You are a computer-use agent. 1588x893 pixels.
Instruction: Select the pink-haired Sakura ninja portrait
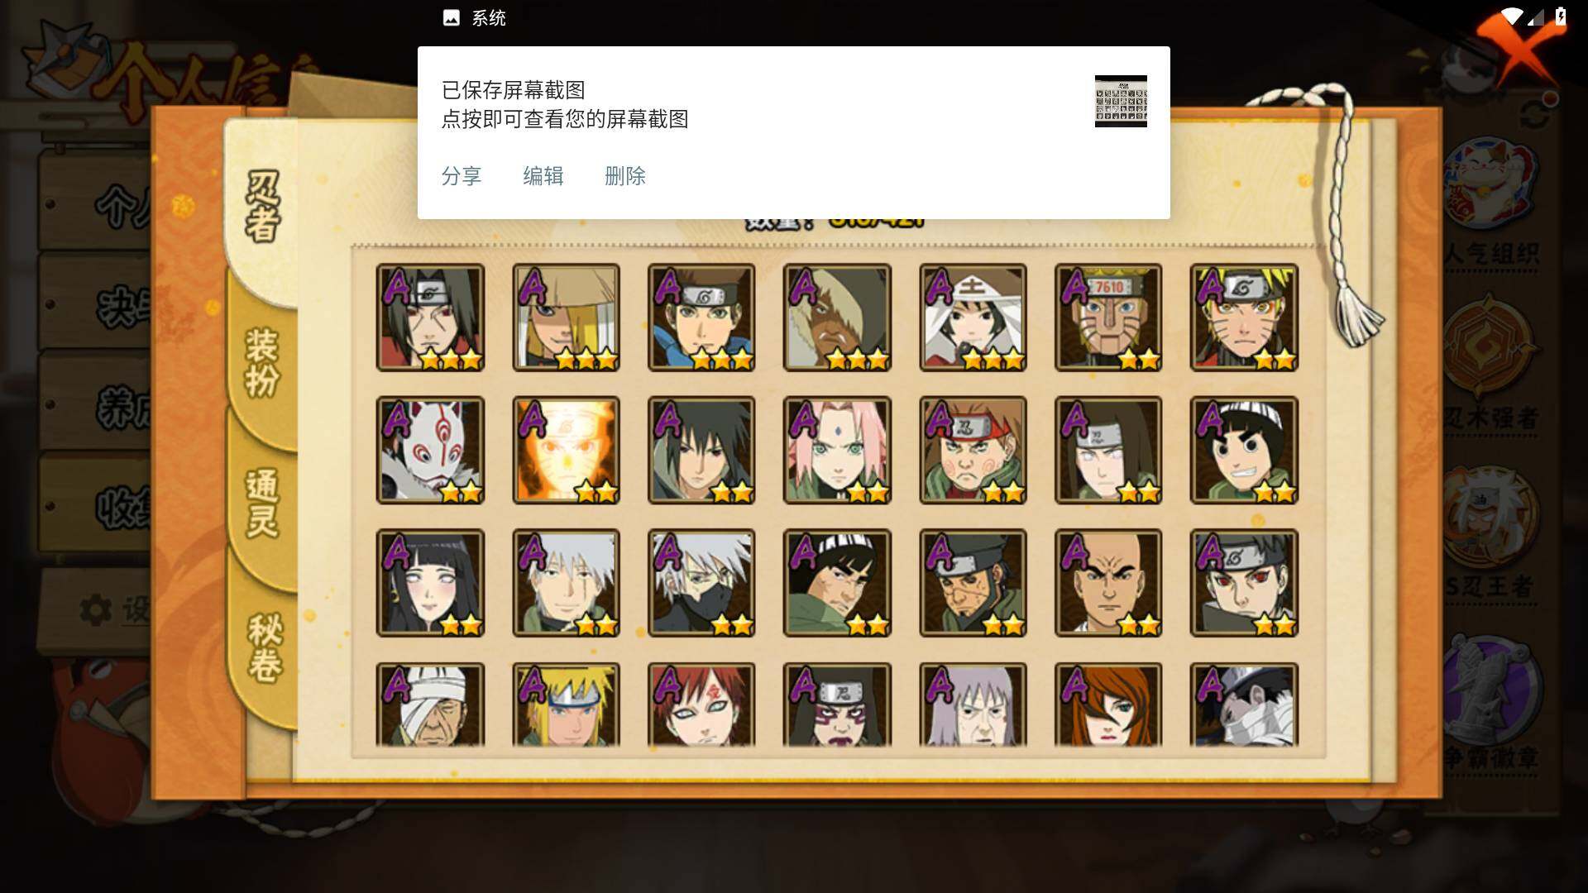837,450
